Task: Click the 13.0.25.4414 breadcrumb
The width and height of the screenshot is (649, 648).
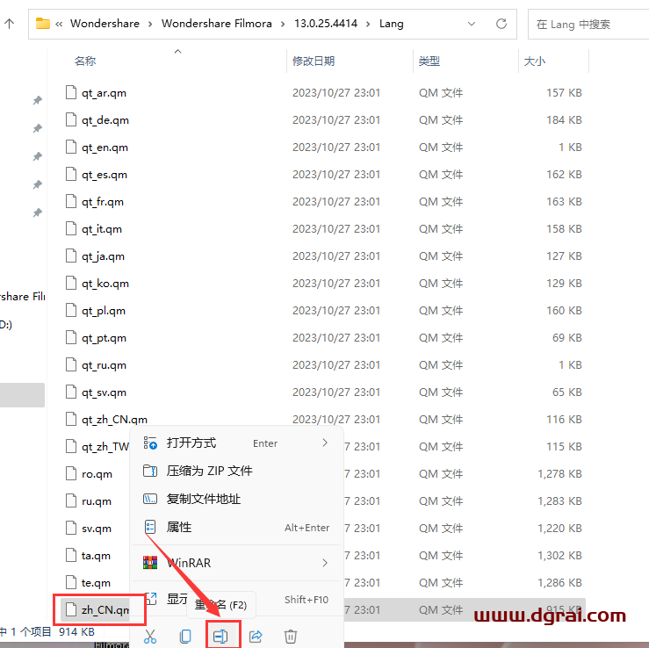Action: pos(326,24)
